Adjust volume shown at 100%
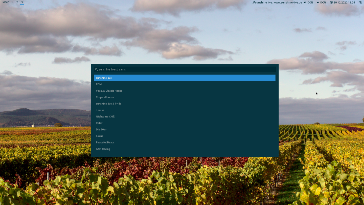 point(310,2)
